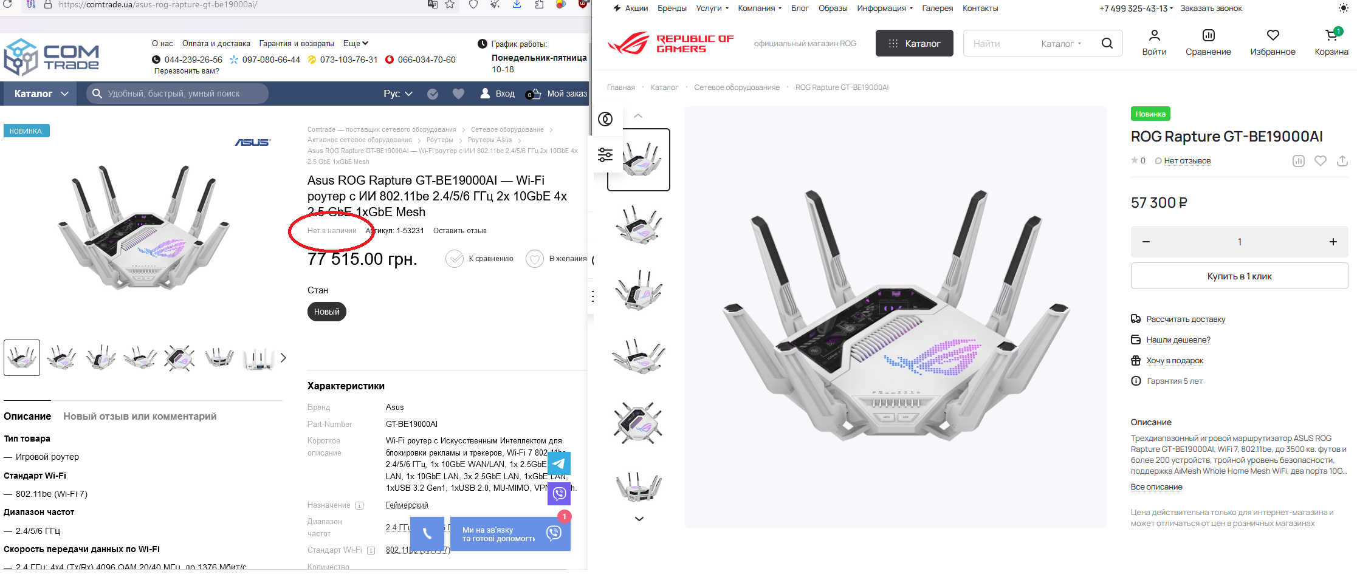Open Корзина shopping cart icon

[x=1331, y=35]
